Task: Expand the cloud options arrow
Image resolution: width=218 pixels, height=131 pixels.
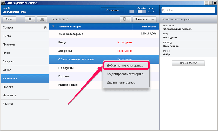Action: click(157, 10)
